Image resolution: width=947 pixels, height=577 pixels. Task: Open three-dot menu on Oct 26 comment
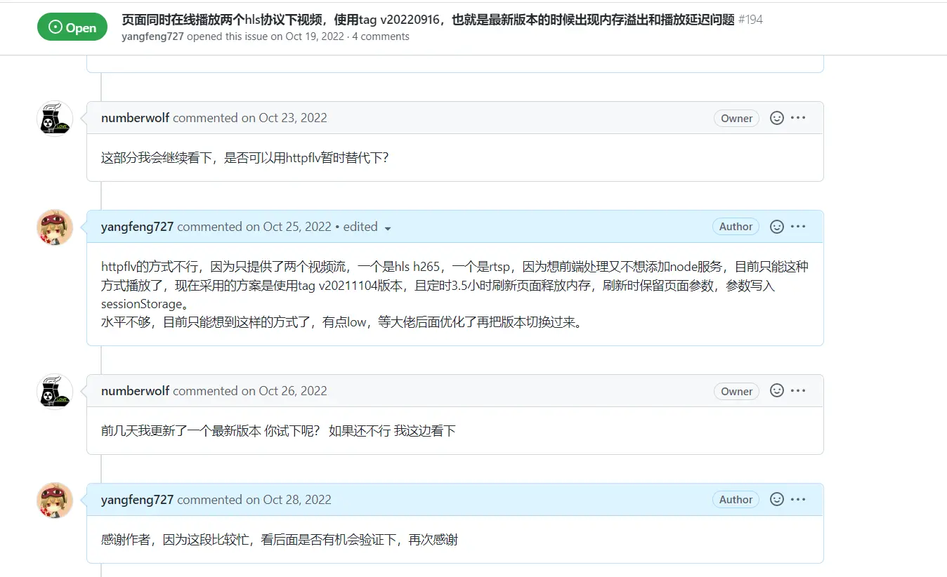point(798,391)
